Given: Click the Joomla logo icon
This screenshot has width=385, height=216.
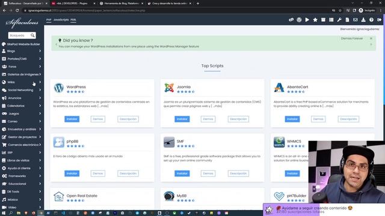Looking at the screenshot, I should pos(169,88).
